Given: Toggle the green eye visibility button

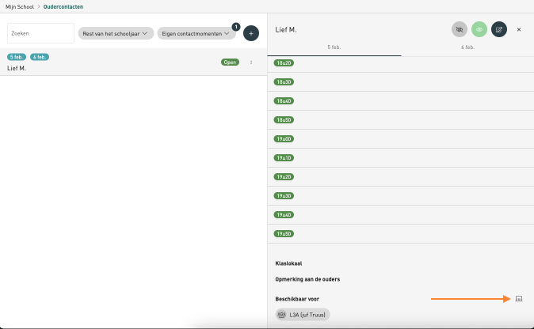Looking at the screenshot, I should tap(479, 29).
